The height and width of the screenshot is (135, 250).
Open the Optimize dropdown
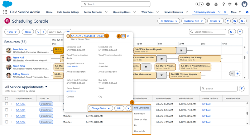pos(169,21)
